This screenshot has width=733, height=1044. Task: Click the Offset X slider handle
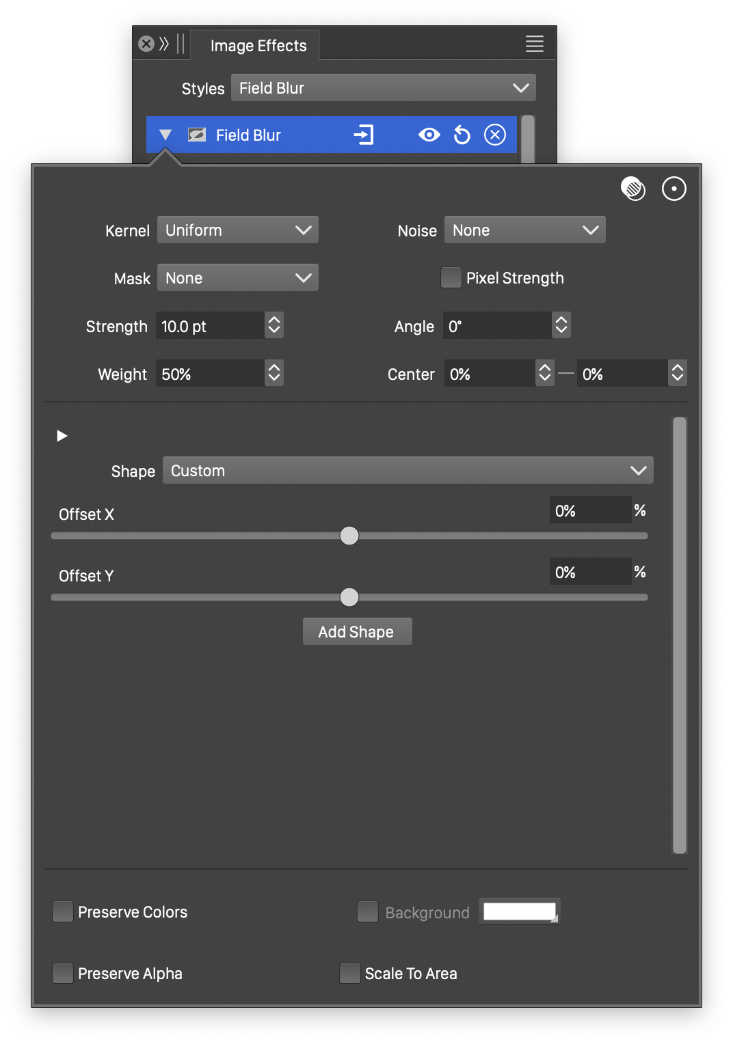pos(349,536)
